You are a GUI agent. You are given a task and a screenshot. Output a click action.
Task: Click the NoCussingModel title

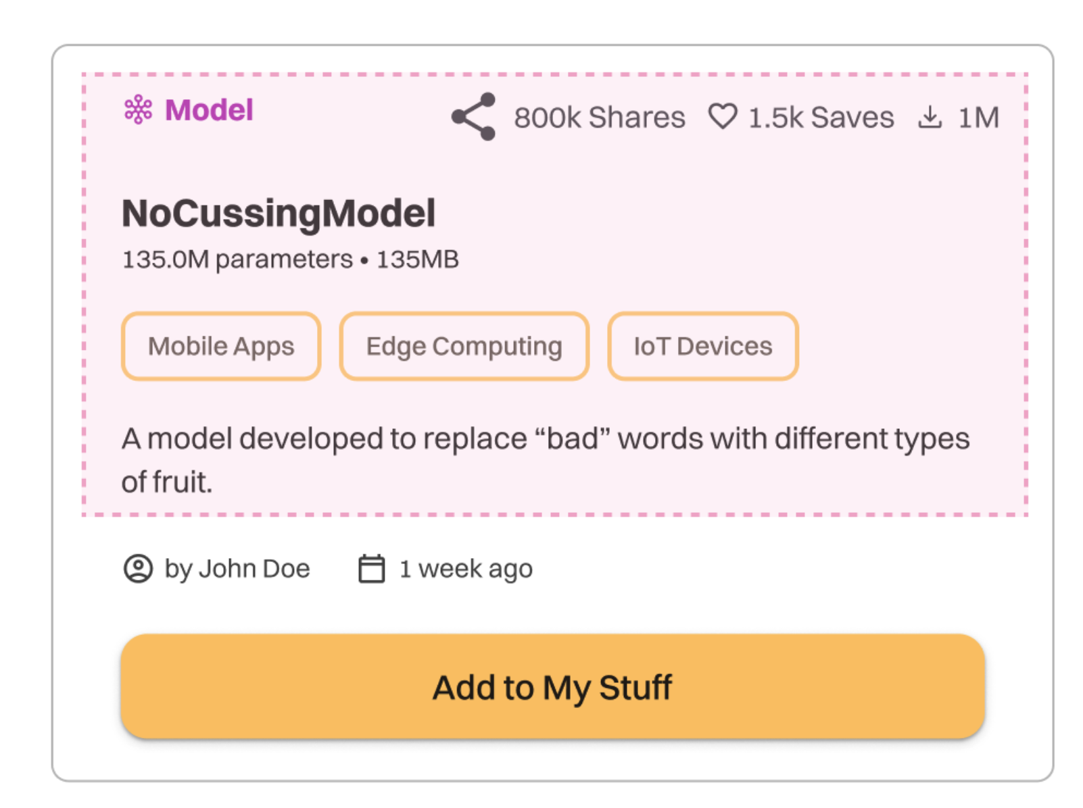279,213
